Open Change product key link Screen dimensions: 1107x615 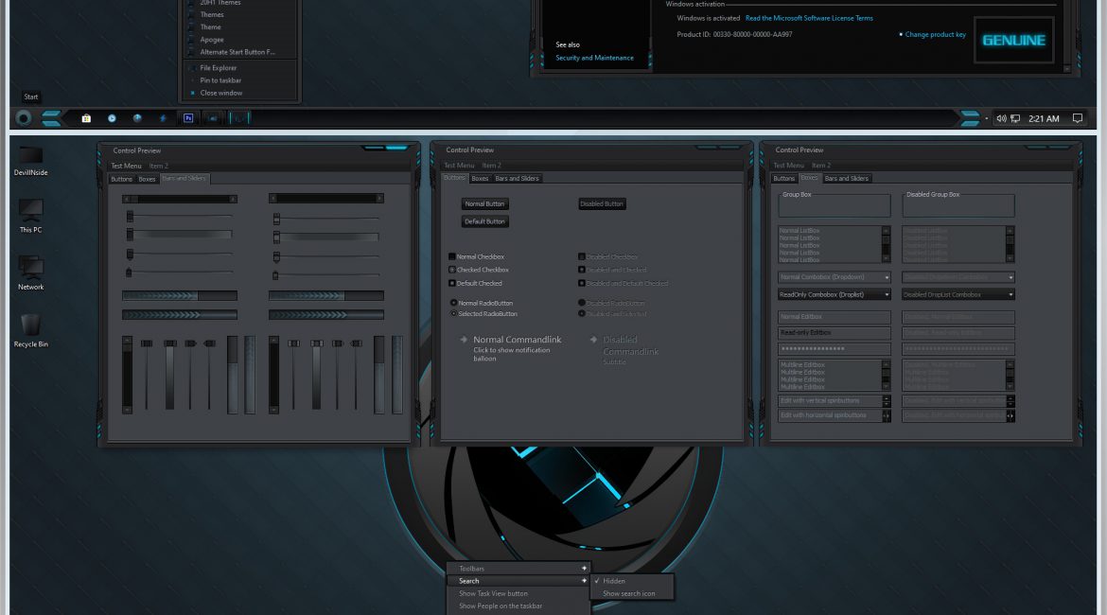click(936, 35)
